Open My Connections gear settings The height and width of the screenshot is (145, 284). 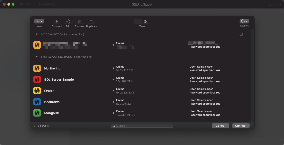(x=241, y=34)
